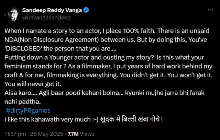Click the 11:37 pm timestamp
Image resolution: width=220 pixels, height=140 pixels.
[15, 133]
